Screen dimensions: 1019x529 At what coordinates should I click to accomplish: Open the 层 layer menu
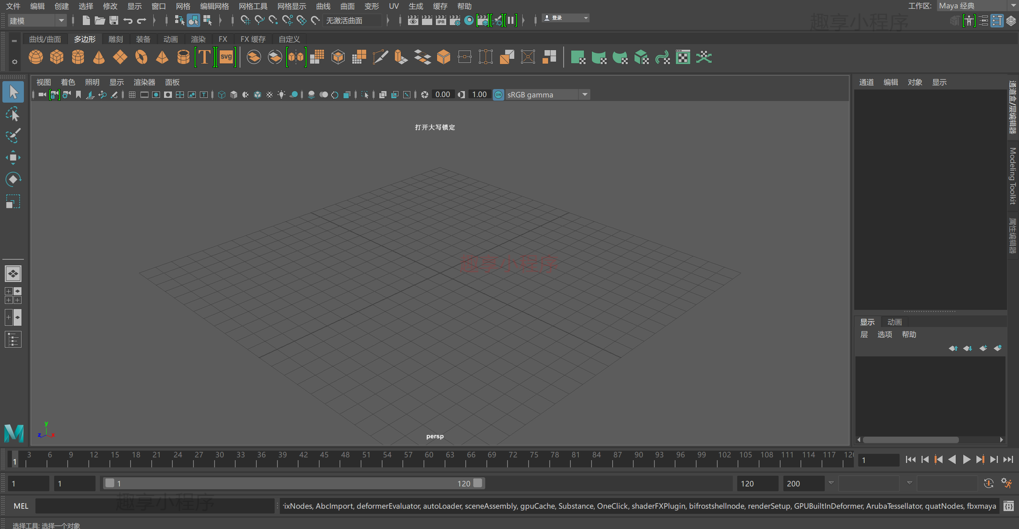point(864,334)
